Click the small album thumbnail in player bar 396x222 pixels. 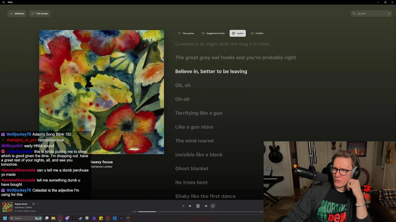[x=7, y=207]
